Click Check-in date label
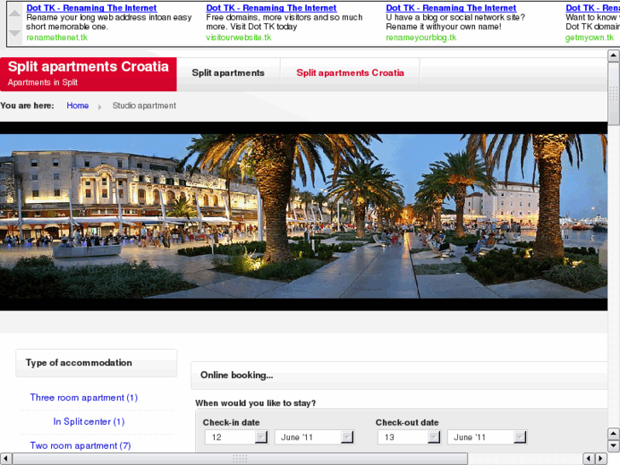Screen dimensions: 620x465 (231, 422)
